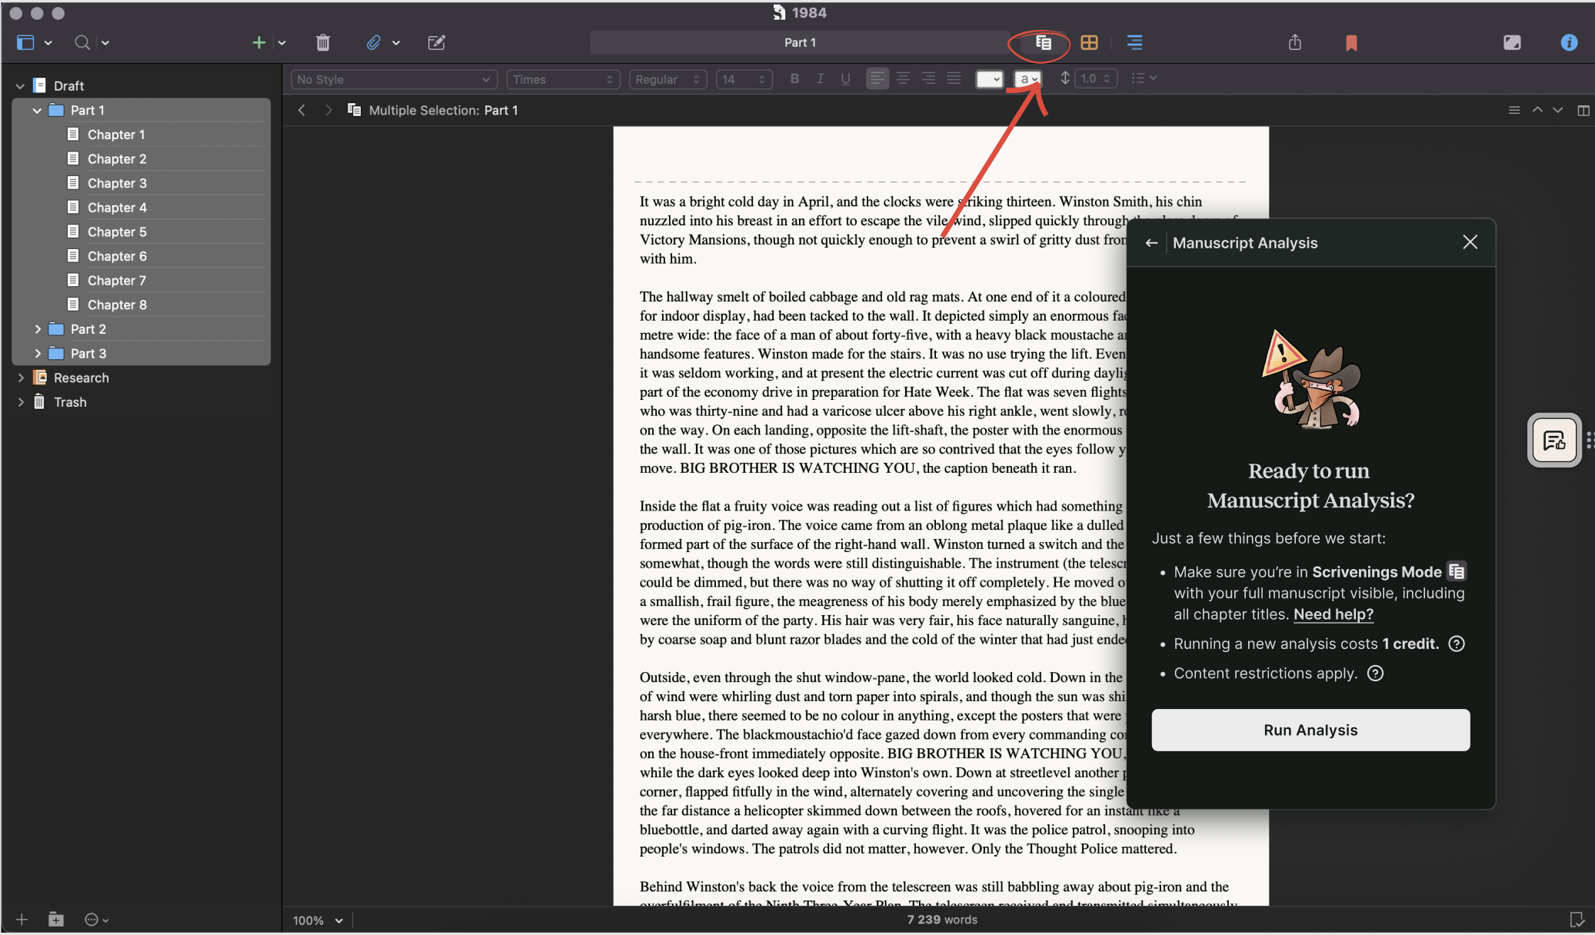Open the list style dropdown
1595x935 pixels.
1144,78
